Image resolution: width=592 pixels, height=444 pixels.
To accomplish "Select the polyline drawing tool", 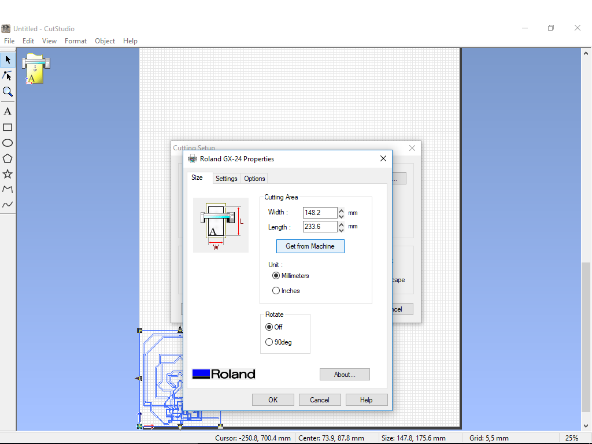I will (x=8, y=189).
